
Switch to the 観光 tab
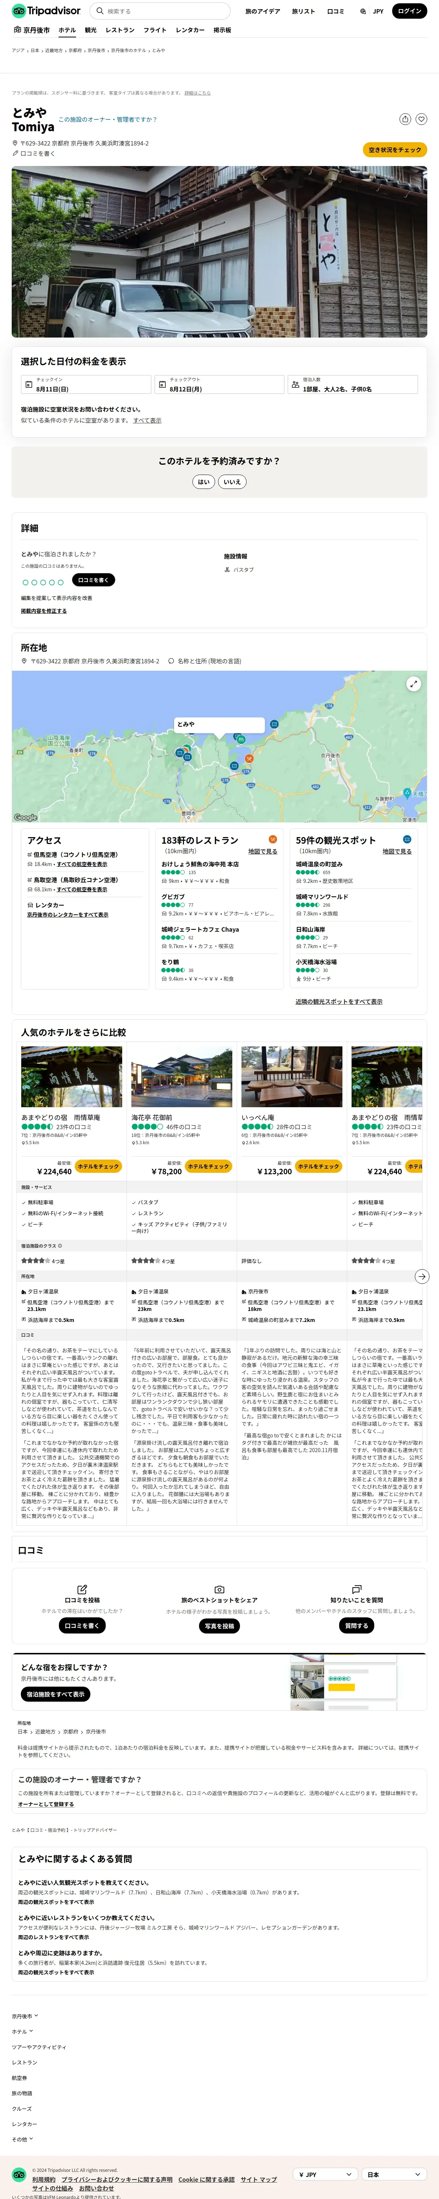tap(90, 30)
